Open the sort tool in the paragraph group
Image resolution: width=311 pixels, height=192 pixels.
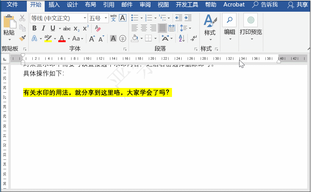point(181,39)
